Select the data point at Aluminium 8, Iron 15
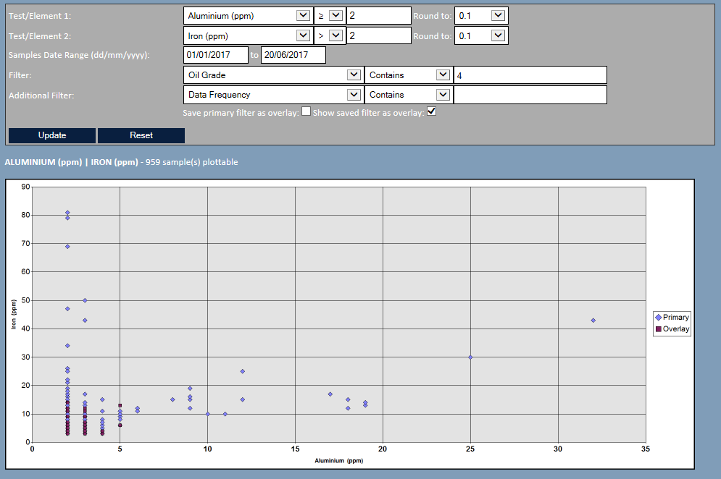Image resolution: width=721 pixels, height=479 pixels. click(x=172, y=399)
